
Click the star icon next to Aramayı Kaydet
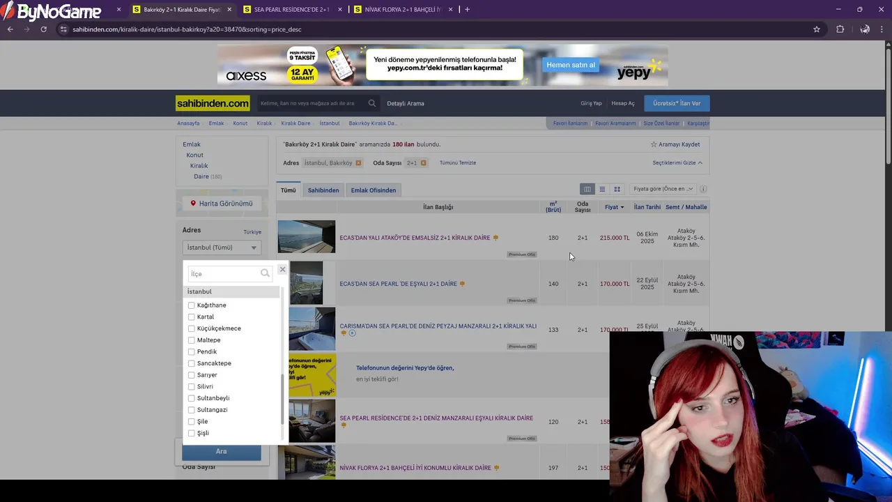click(x=654, y=144)
